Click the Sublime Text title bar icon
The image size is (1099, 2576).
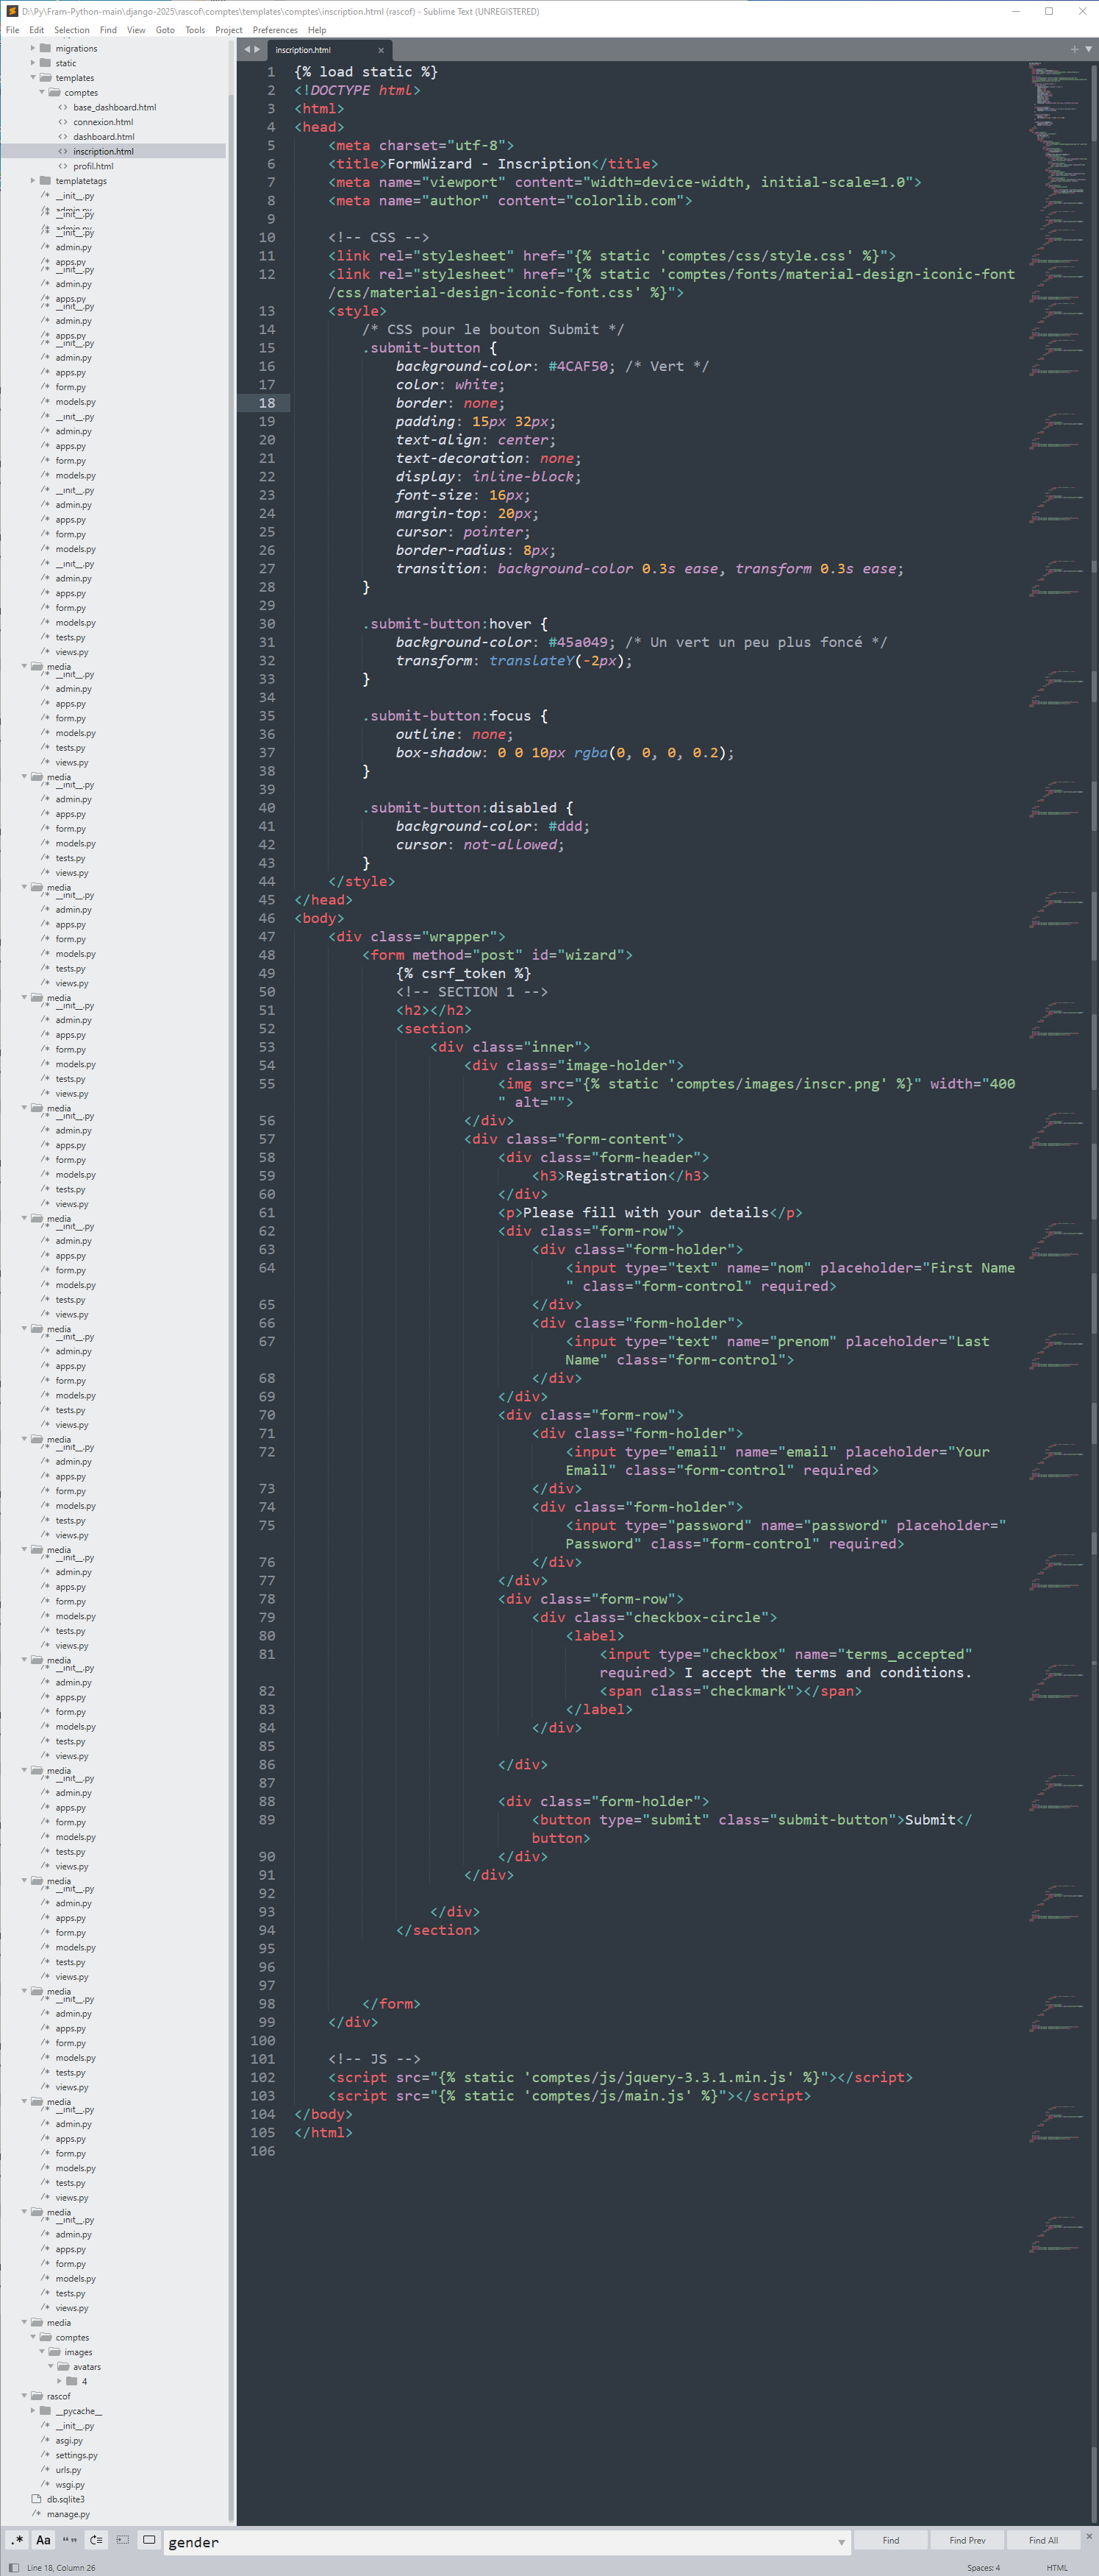pos(12,11)
